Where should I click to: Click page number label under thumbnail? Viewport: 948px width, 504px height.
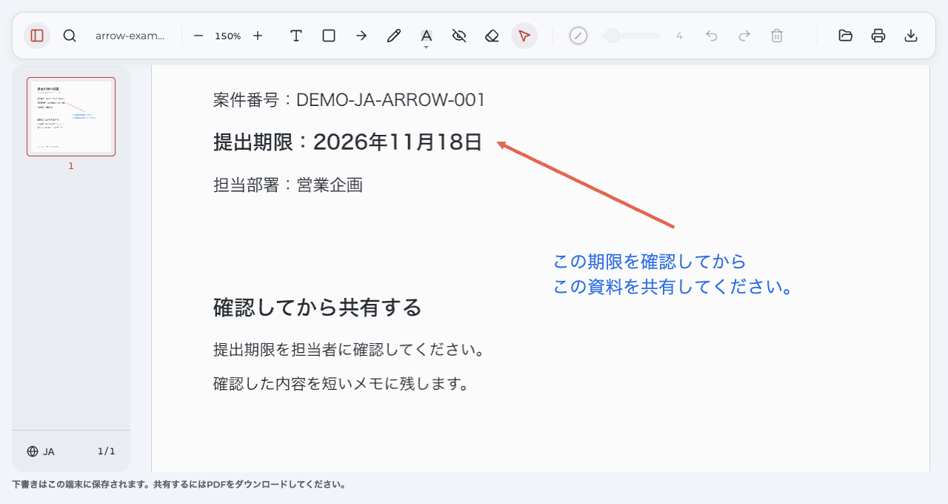coord(71,166)
